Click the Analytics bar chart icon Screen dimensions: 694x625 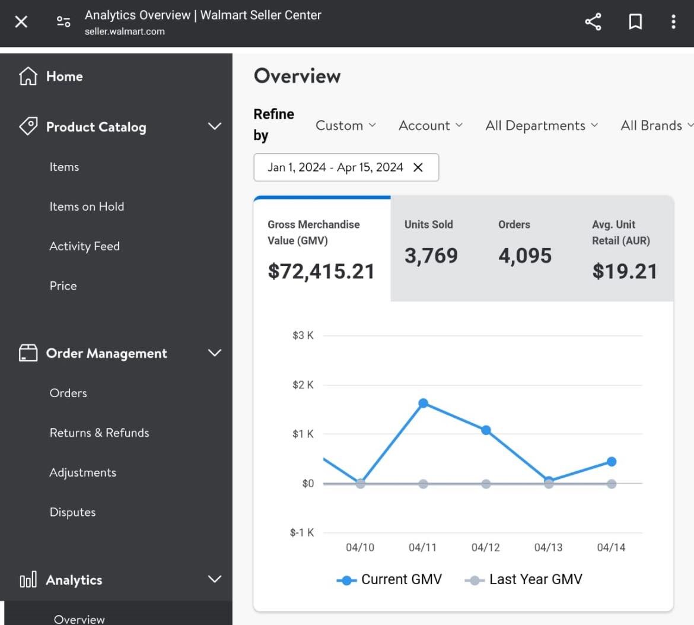click(28, 580)
